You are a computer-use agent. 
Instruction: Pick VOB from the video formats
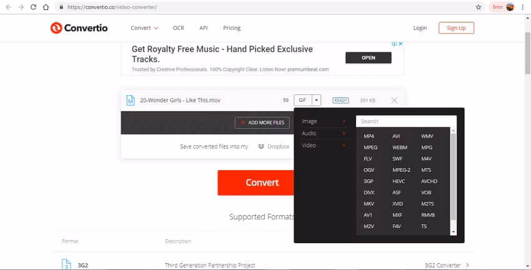tap(426, 192)
